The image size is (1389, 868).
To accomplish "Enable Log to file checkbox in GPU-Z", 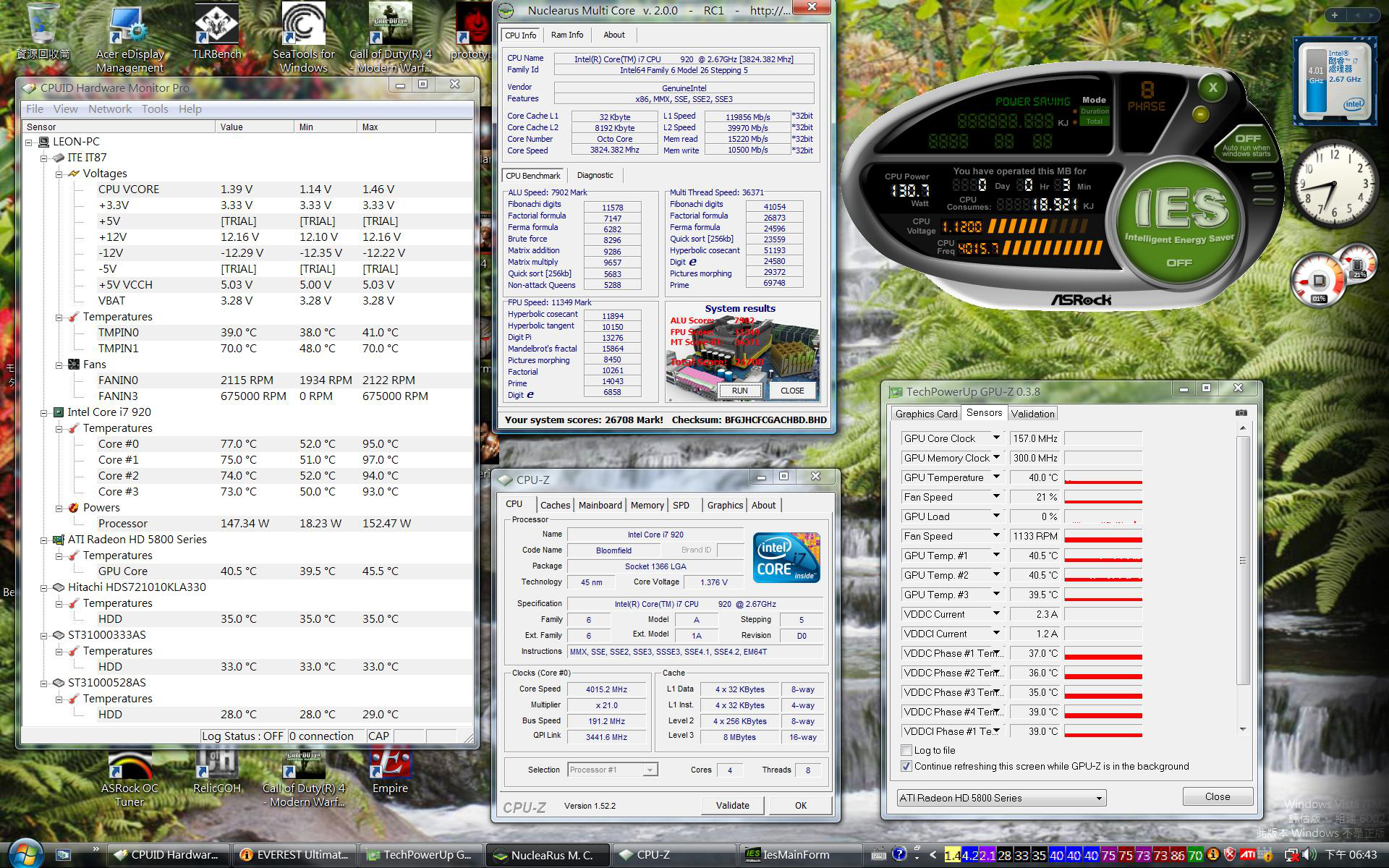I will (x=906, y=750).
